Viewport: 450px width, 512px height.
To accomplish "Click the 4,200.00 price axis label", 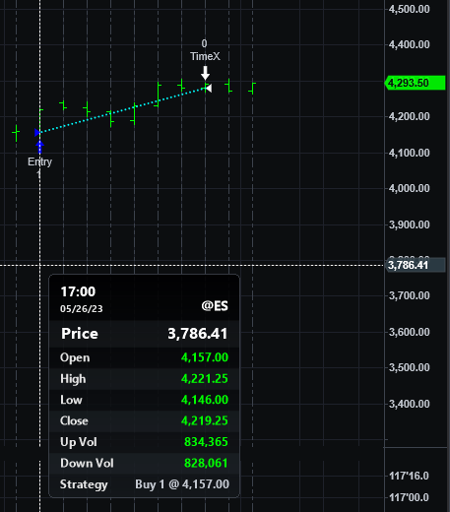I will [409, 116].
